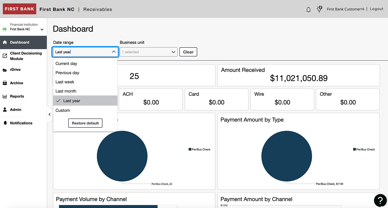Click the First Bank logo
Viewport: 388px width, 208px height.
pos(20,9)
